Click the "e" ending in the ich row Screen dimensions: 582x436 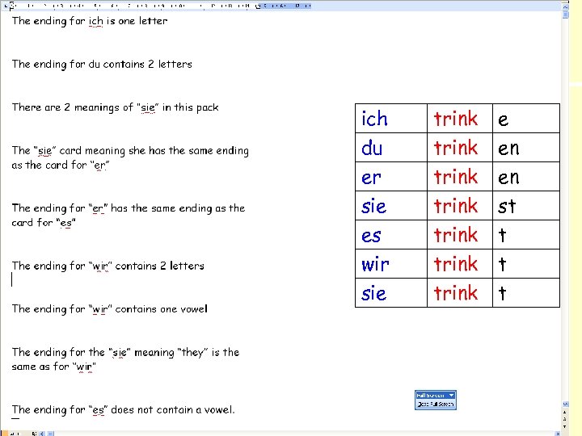(x=504, y=120)
